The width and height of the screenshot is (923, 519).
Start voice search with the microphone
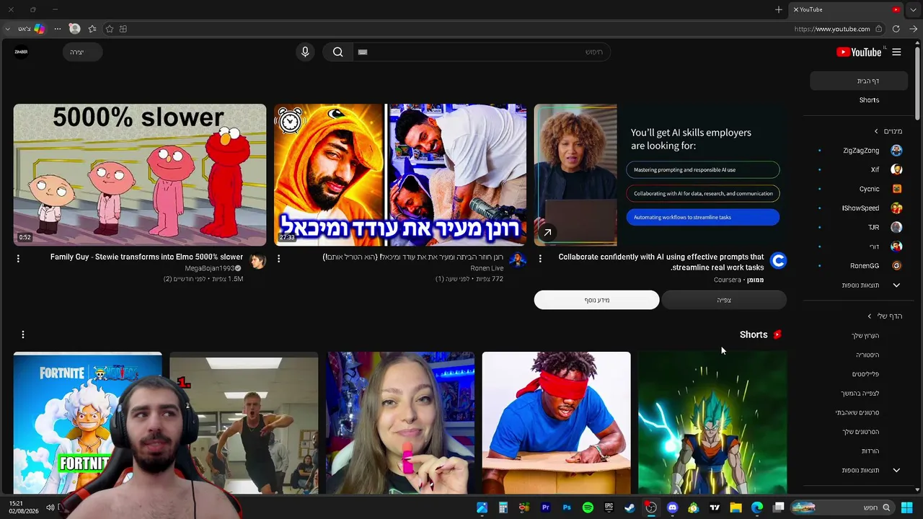point(305,52)
